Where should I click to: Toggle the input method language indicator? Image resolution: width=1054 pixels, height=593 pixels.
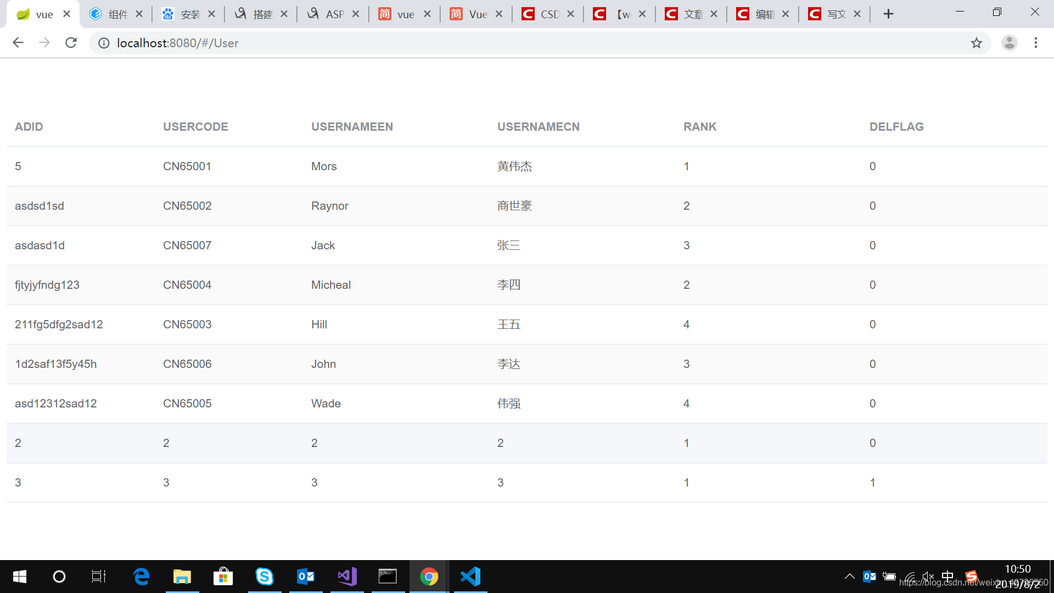(948, 577)
